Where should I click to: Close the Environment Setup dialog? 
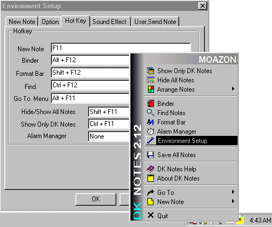click(203, 6)
